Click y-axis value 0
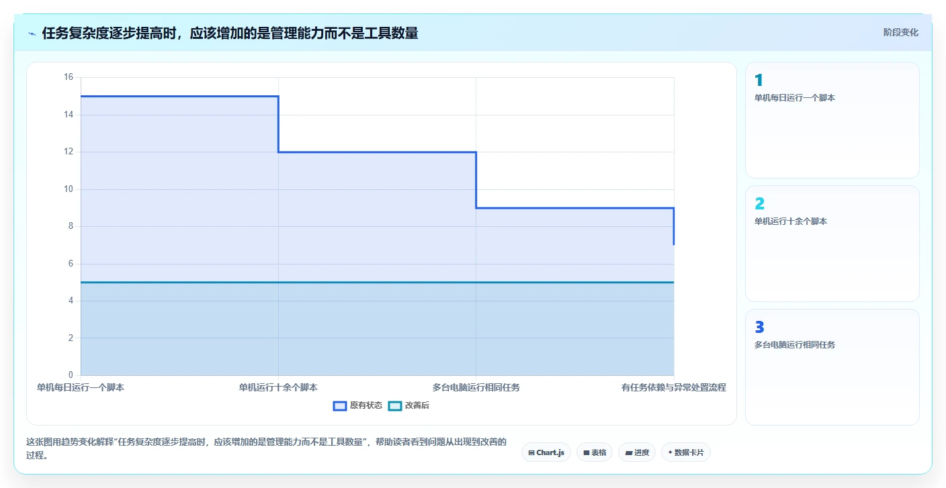 point(71,375)
